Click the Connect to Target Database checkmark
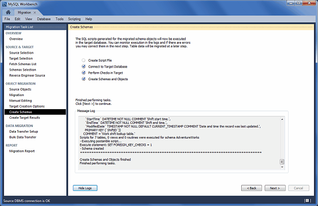The height and width of the screenshot is (206, 318). pos(83,67)
